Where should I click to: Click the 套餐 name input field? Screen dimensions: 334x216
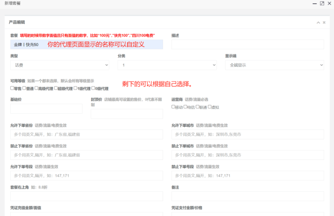pos(87,44)
